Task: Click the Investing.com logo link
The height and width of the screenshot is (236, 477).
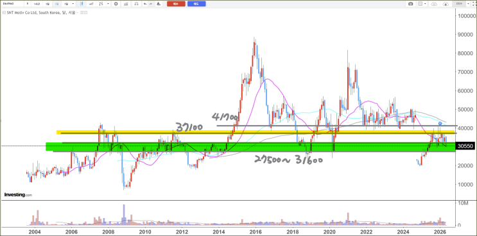Action: [x=18, y=195]
